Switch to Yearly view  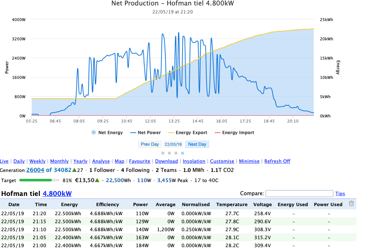[x=80, y=161]
